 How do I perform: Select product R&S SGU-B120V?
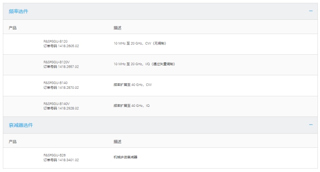[56, 62]
